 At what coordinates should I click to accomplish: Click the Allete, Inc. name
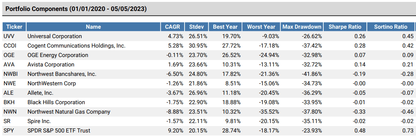pos(40,93)
